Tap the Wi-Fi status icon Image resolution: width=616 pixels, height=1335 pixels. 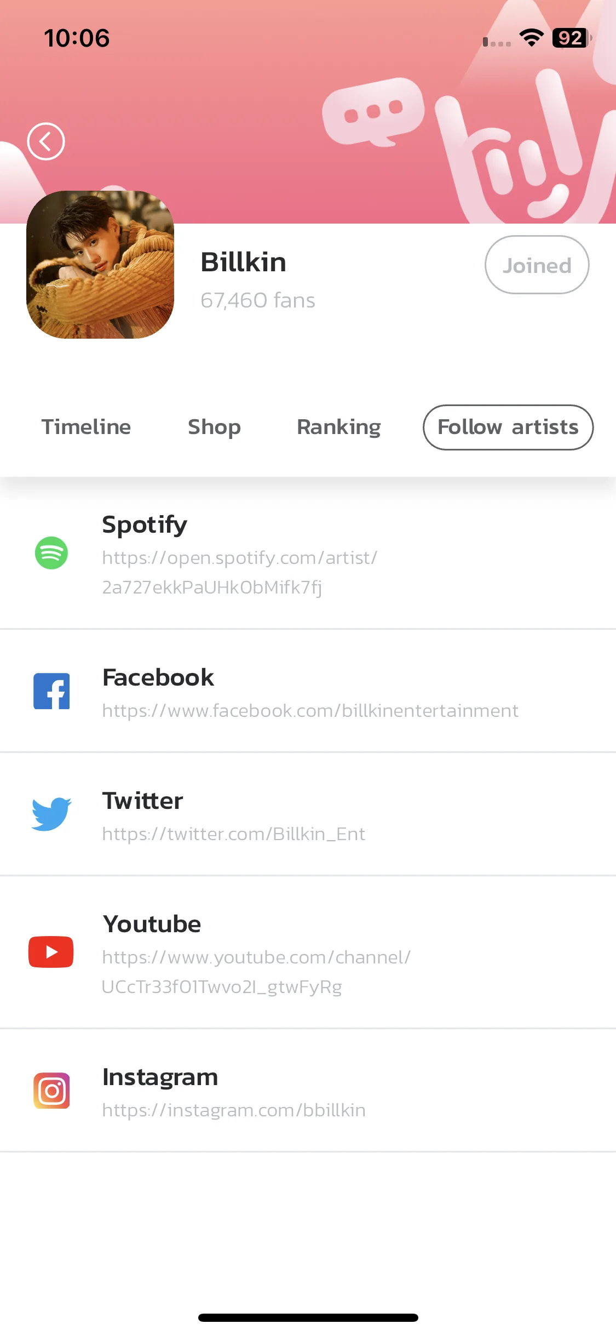click(x=531, y=38)
